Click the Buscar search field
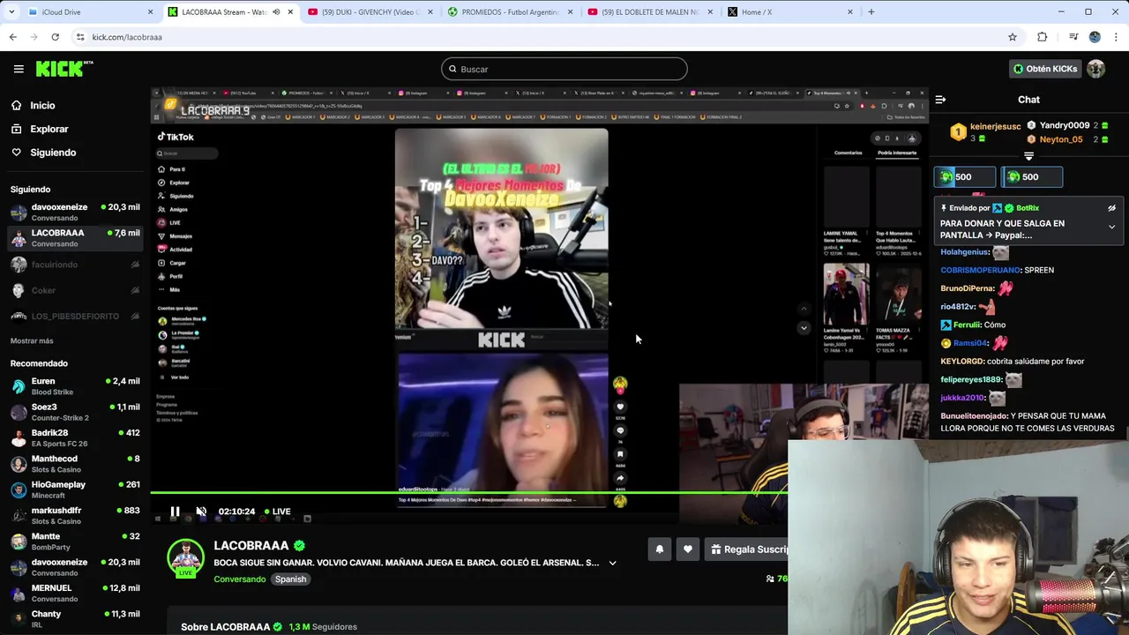 (564, 69)
